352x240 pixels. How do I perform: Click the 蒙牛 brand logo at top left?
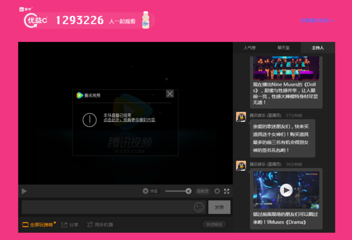pyautogui.click(x=26, y=9)
